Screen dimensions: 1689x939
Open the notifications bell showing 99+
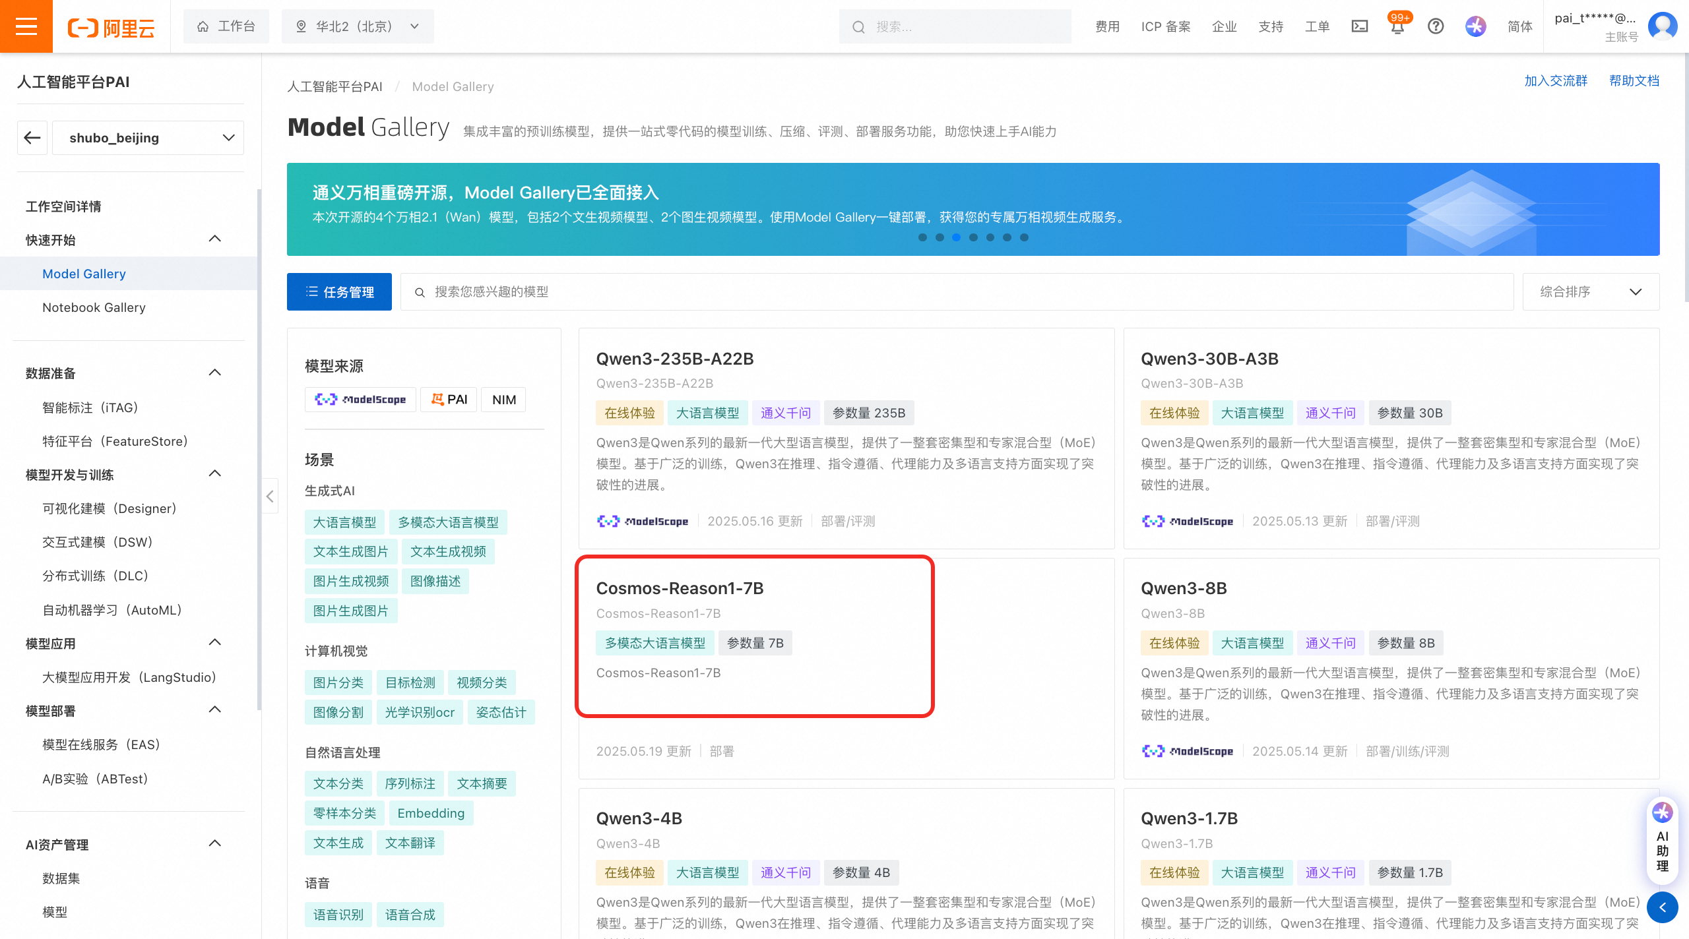(x=1397, y=26)
